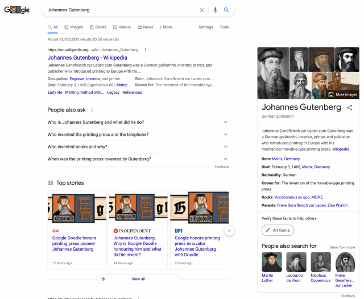Expand "Who invented the printing press and the telephone?"
Screen dimensions: 364x299
click(138, 135)
